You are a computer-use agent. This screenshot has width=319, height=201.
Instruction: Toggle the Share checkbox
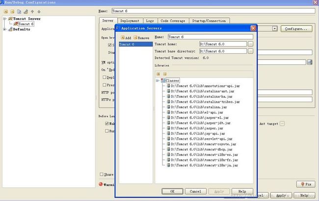pos(102,174)
